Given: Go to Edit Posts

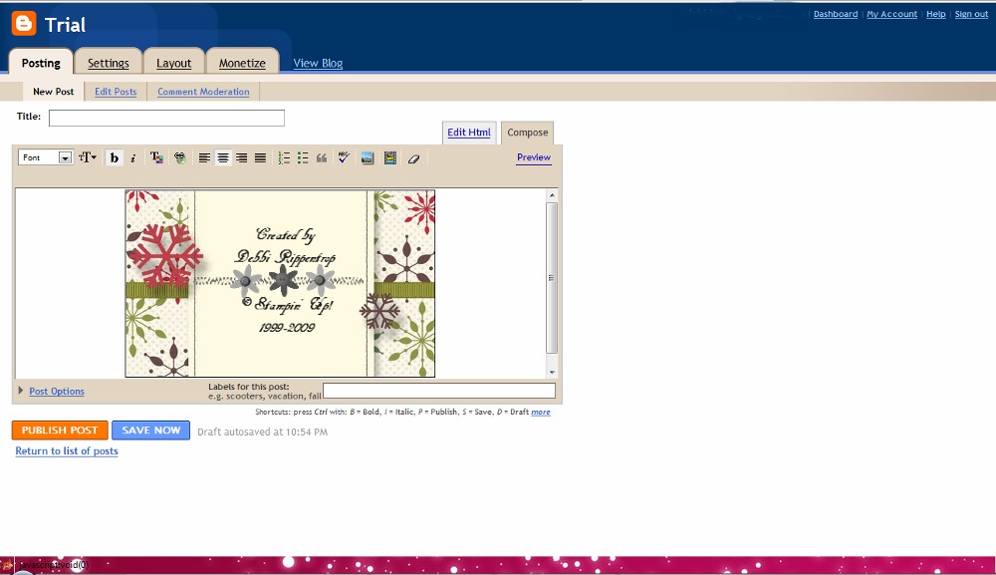Looking at the screenshot, I should pyautogui.click(x=116, y=92).
